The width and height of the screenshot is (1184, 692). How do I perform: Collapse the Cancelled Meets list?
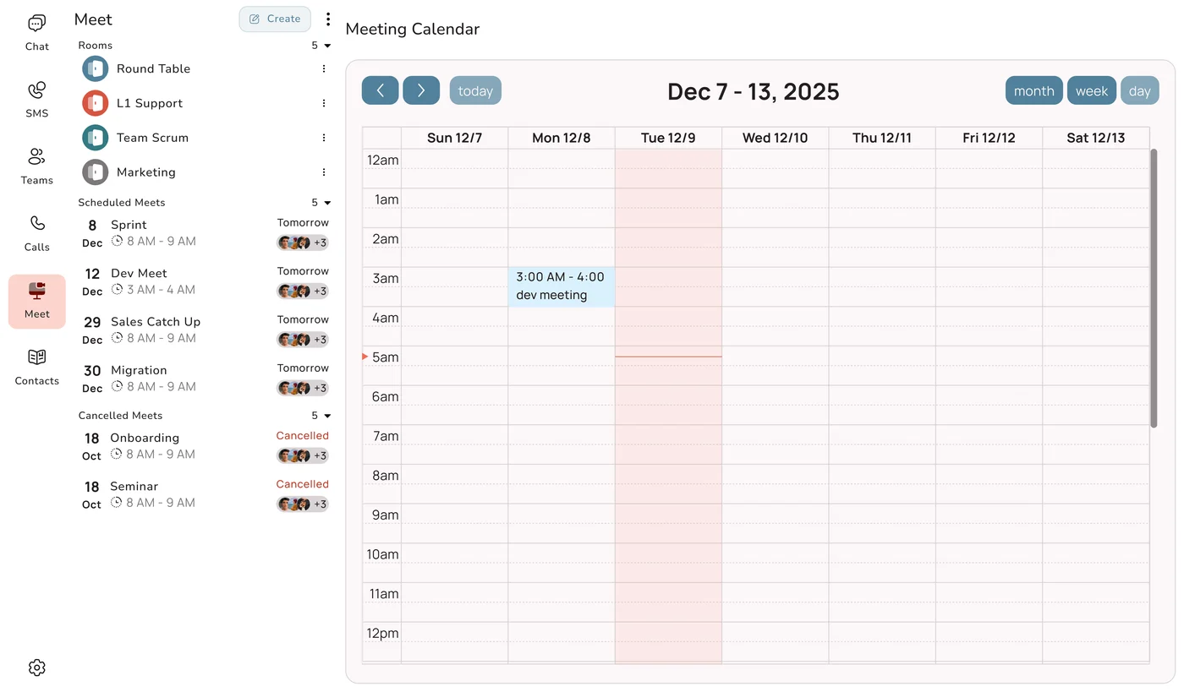tap(327, 416)
